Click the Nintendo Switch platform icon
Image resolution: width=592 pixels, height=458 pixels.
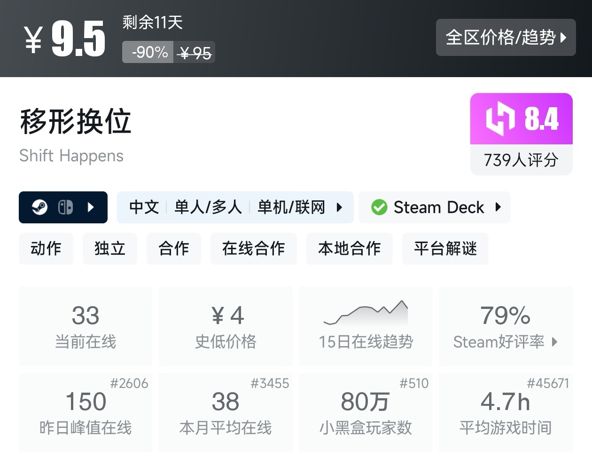tap(65, 207)
